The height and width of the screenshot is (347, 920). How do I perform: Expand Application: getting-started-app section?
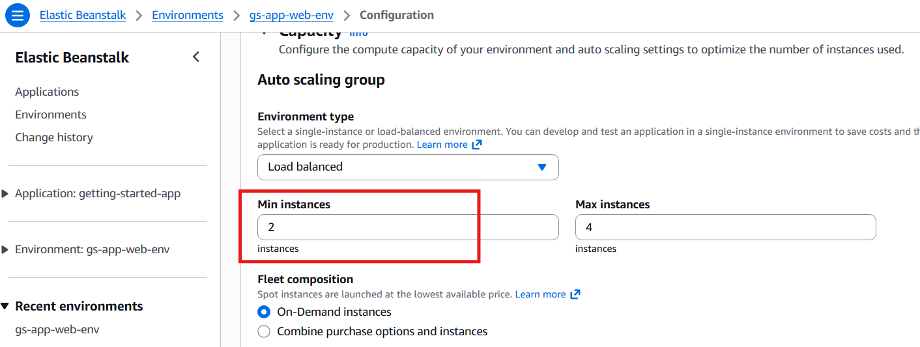coord(6,193)
